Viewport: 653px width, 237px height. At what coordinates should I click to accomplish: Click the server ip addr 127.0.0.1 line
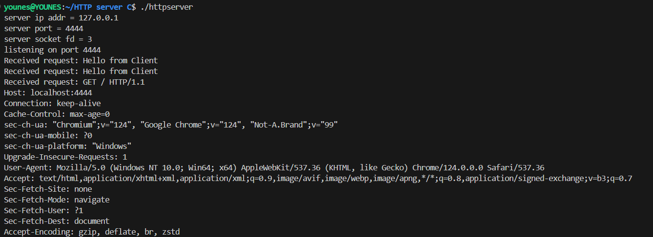pos(61,18)
